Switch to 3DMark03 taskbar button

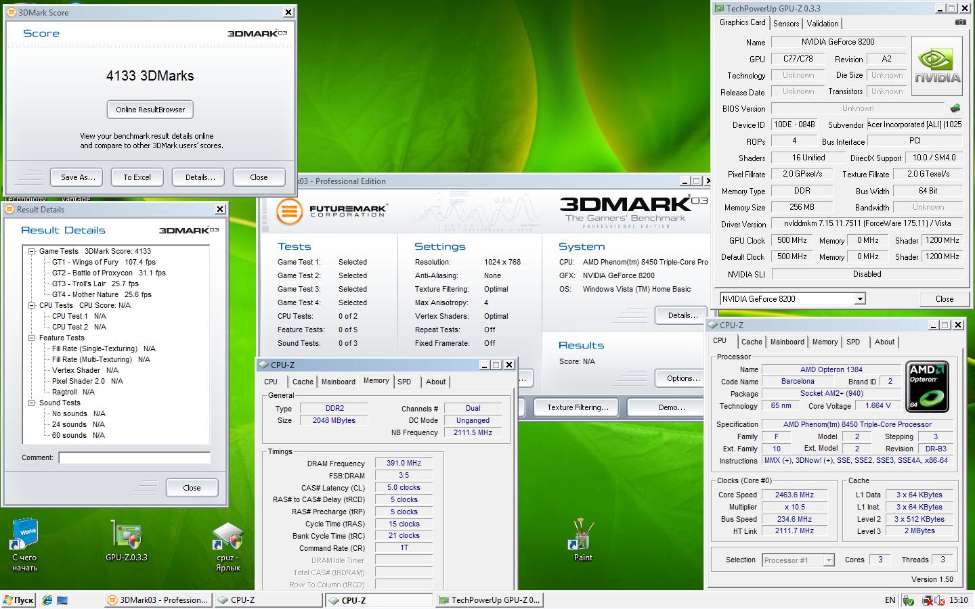158,600
